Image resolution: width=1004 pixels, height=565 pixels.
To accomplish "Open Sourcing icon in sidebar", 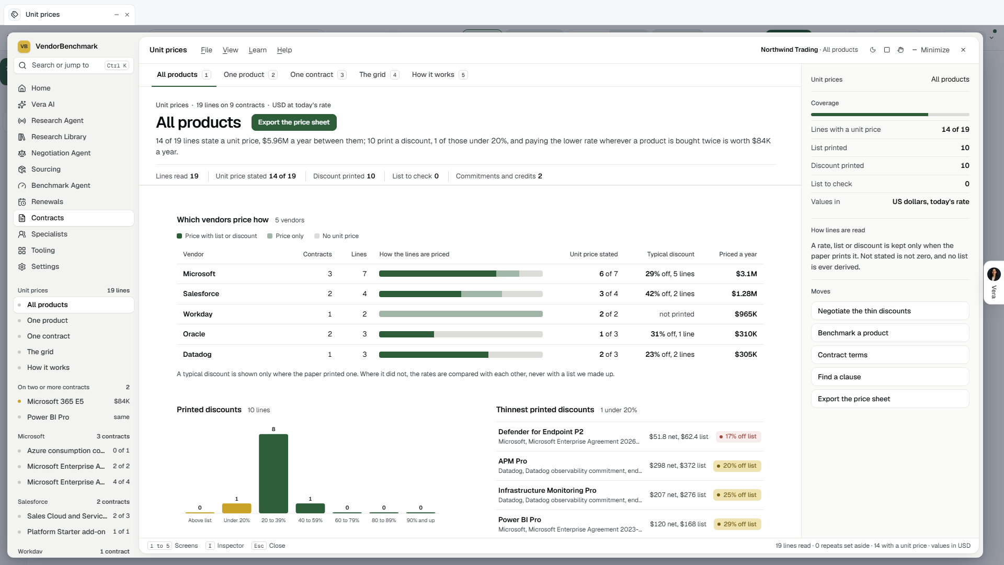I will [x=22, y=169].
